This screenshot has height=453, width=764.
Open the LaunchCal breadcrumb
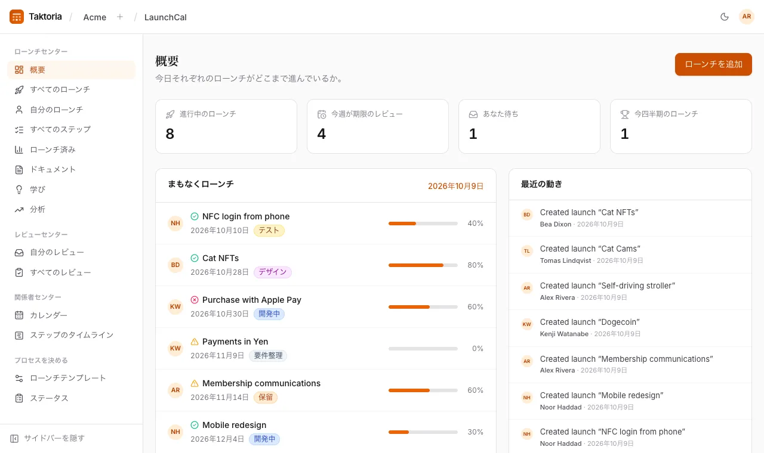[165, 17]
